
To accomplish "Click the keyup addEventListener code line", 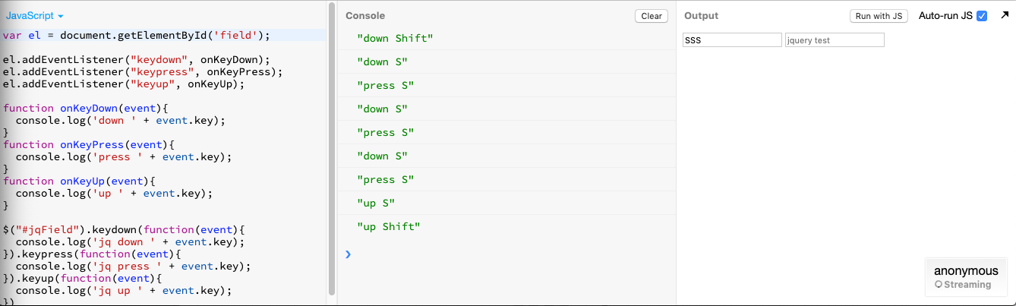I will (x=124, y=84).
